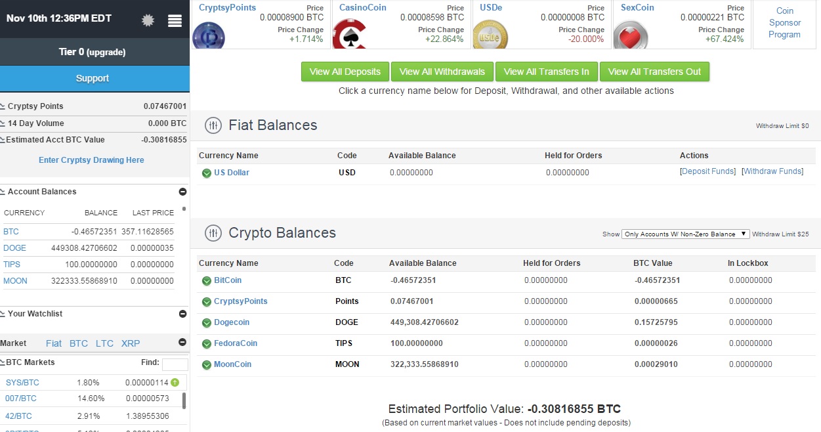
Task: Click the Fiat Balances sliders icon
Action: (x=213, y=125)
